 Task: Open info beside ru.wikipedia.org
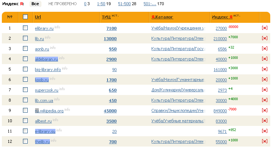coord(67,109)
